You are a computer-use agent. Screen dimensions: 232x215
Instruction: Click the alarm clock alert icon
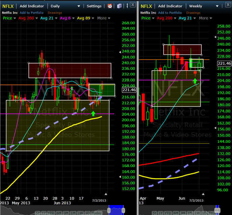pyautogui.click(x=110, y=6)
